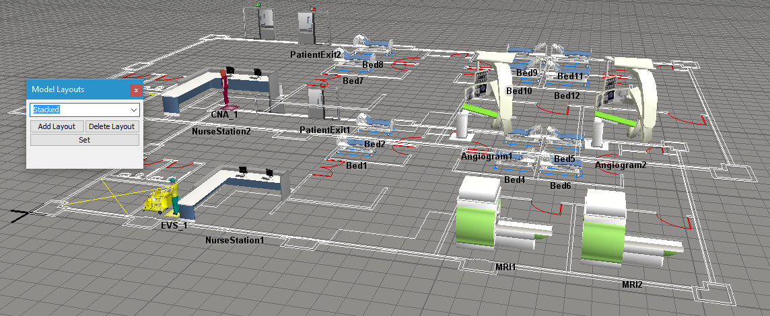Open the Stacked layout dropdown

click(134, 110)
